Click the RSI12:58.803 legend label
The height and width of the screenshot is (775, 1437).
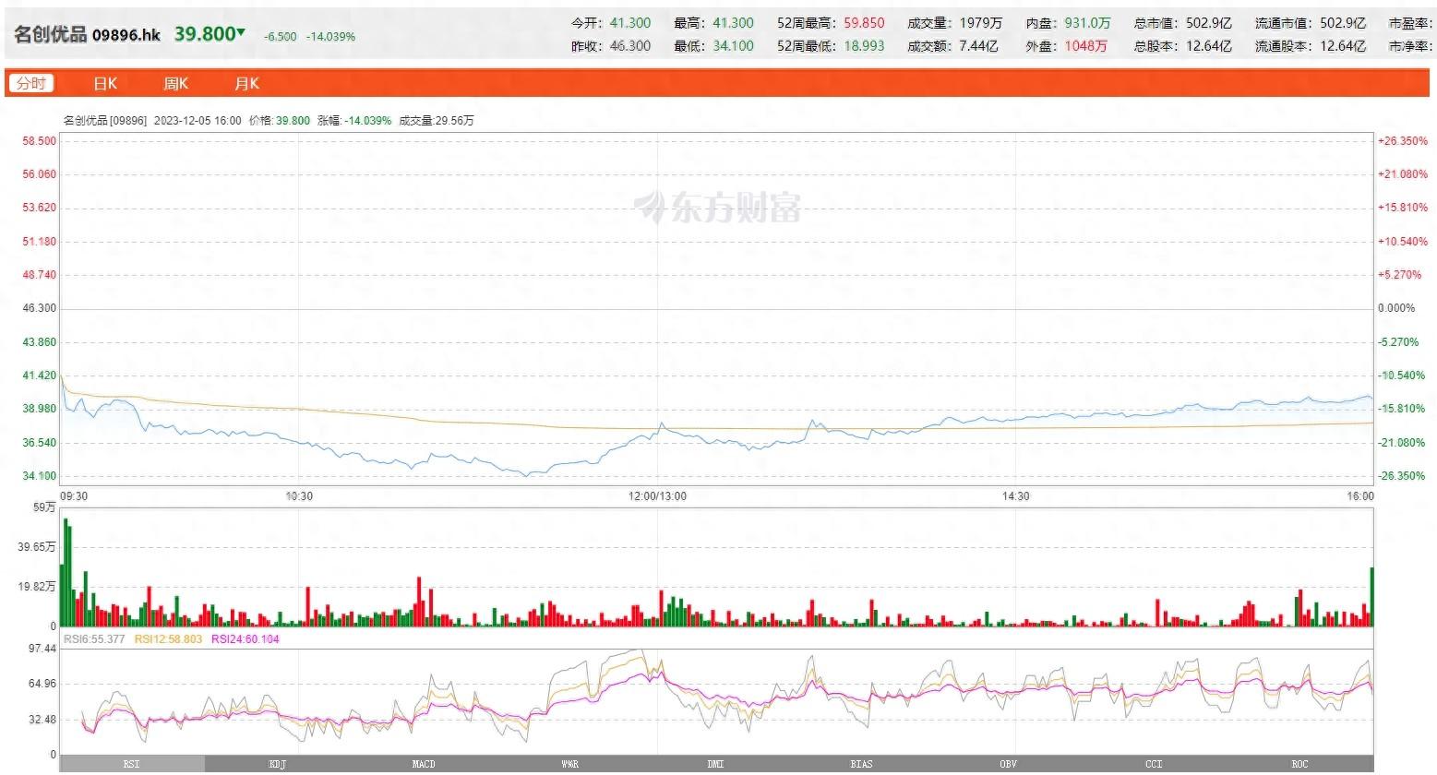[x=168, y=639]
